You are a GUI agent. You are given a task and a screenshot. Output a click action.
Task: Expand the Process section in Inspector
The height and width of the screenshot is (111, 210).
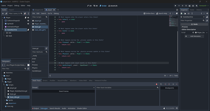click(x=185, y=27)
